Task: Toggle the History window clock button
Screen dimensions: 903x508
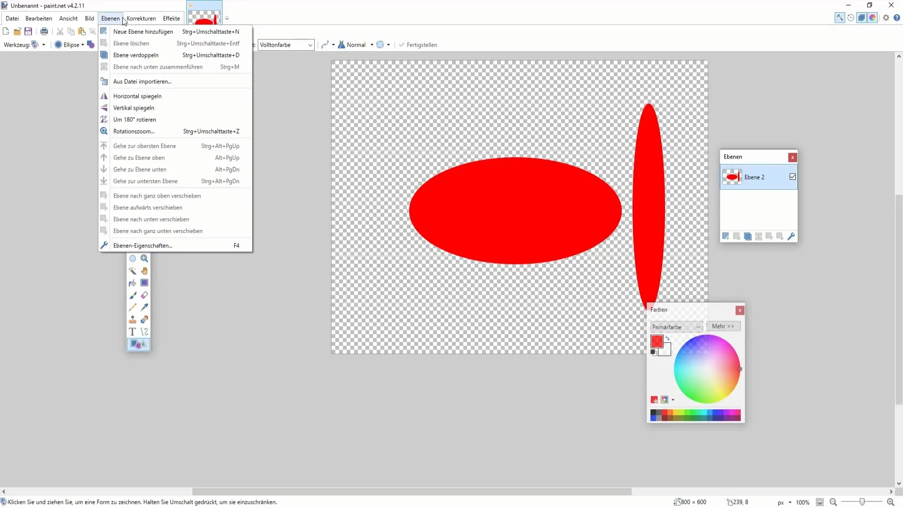Action: [x=851, y=18]
